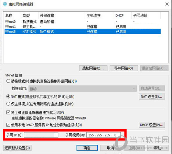
Task: Open DHCP 设置(P)... dialog
Action: tap(152, 125)
